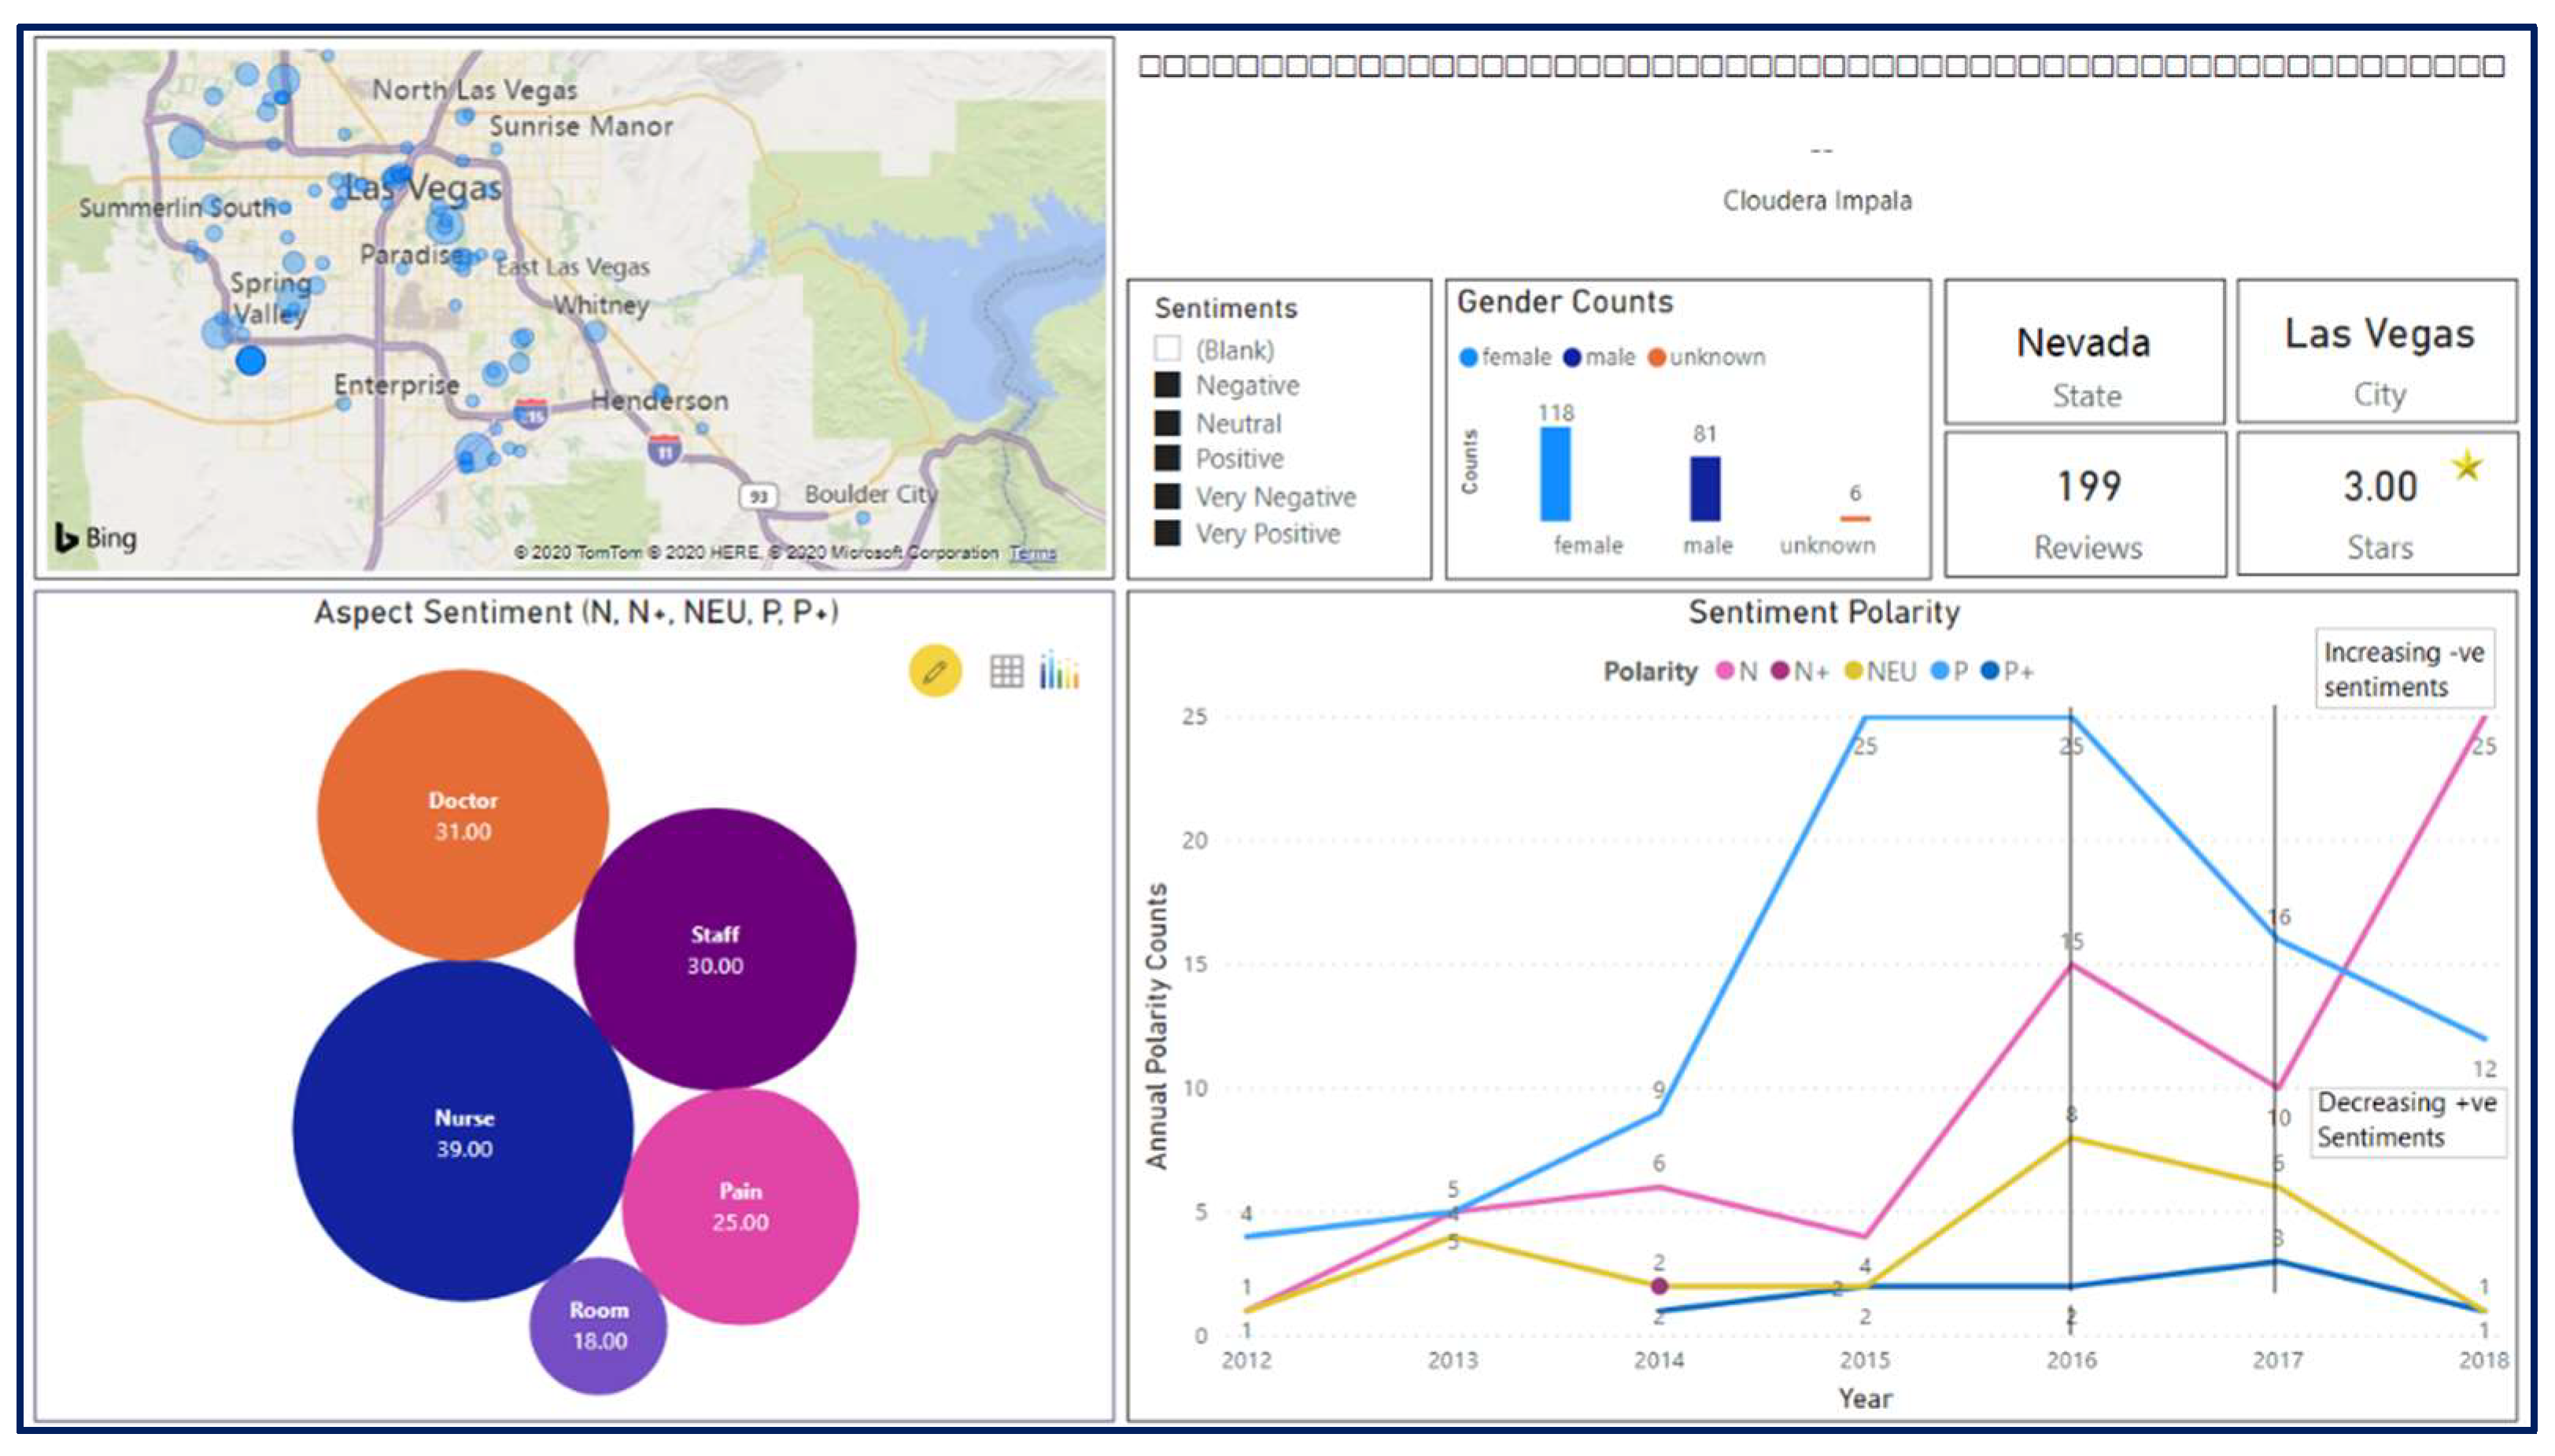Screen dimensions: 2555x1456
Task: Toggle the Negative sentiment checkbox
Action: [x=1166, y=385]
